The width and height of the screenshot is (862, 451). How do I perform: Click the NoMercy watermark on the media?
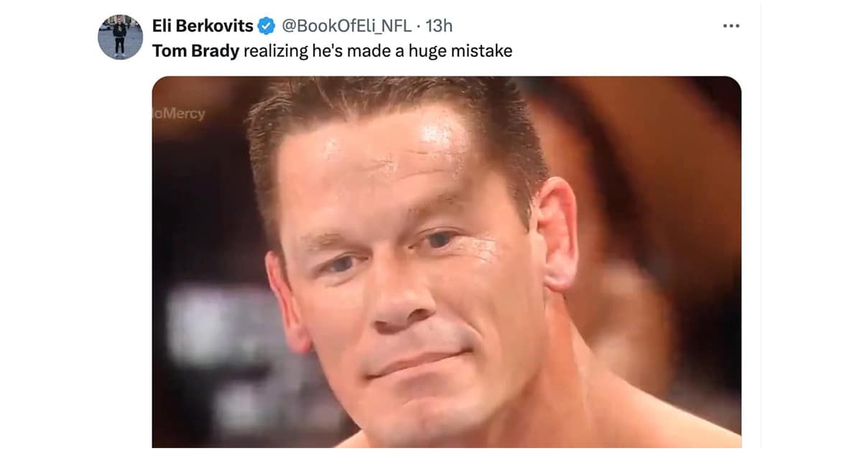pyautogui.click(x=179, y=113)
